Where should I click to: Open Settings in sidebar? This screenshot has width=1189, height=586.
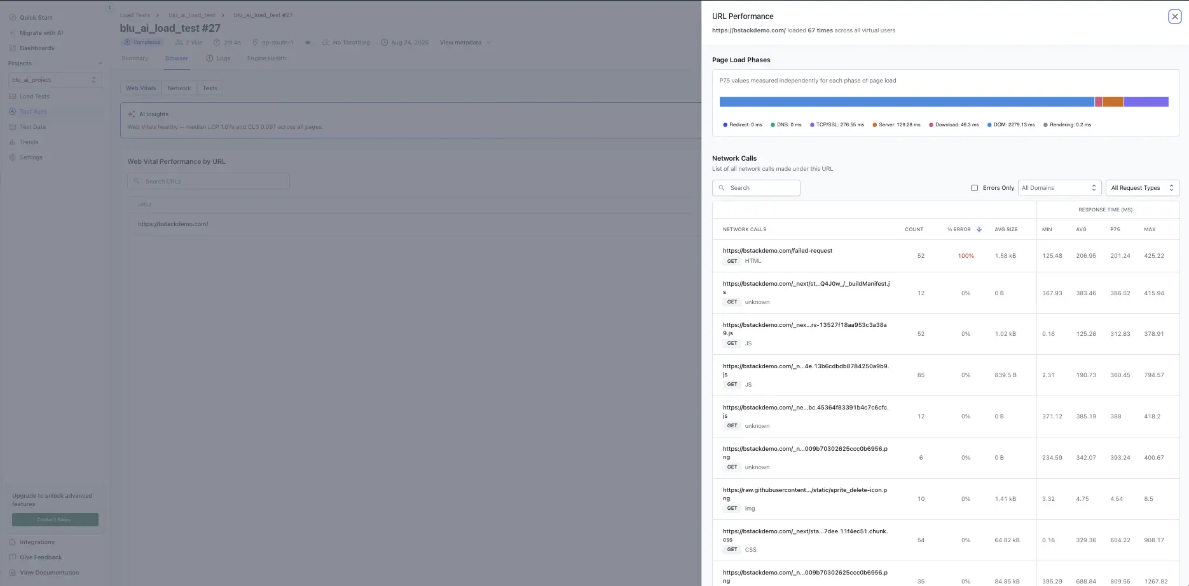pos(31,157)
